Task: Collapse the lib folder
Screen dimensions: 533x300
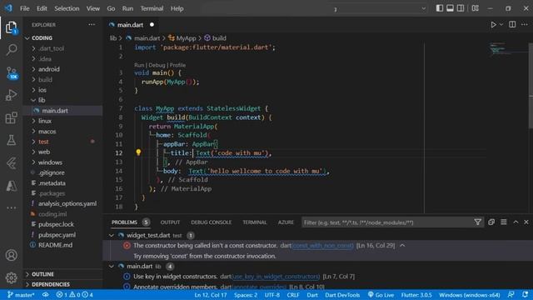Action: [x=42, y=100]
